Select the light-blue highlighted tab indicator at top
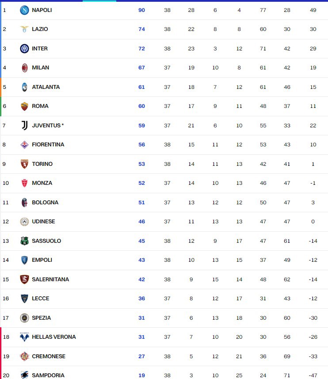328x379 pixels. pyautogui.click(x=99, y=1)
